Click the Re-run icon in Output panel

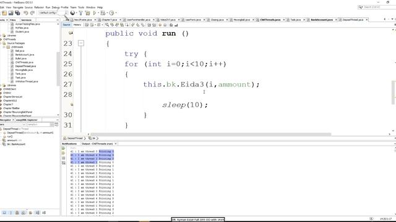point(63,148)
